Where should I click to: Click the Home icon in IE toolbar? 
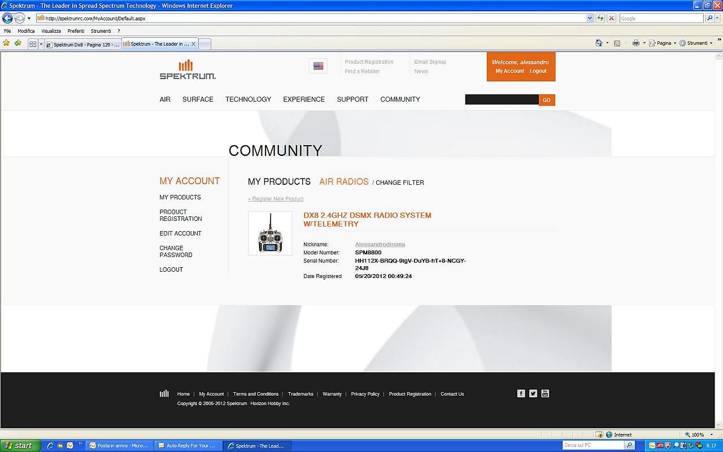click(x=599, y=43)
